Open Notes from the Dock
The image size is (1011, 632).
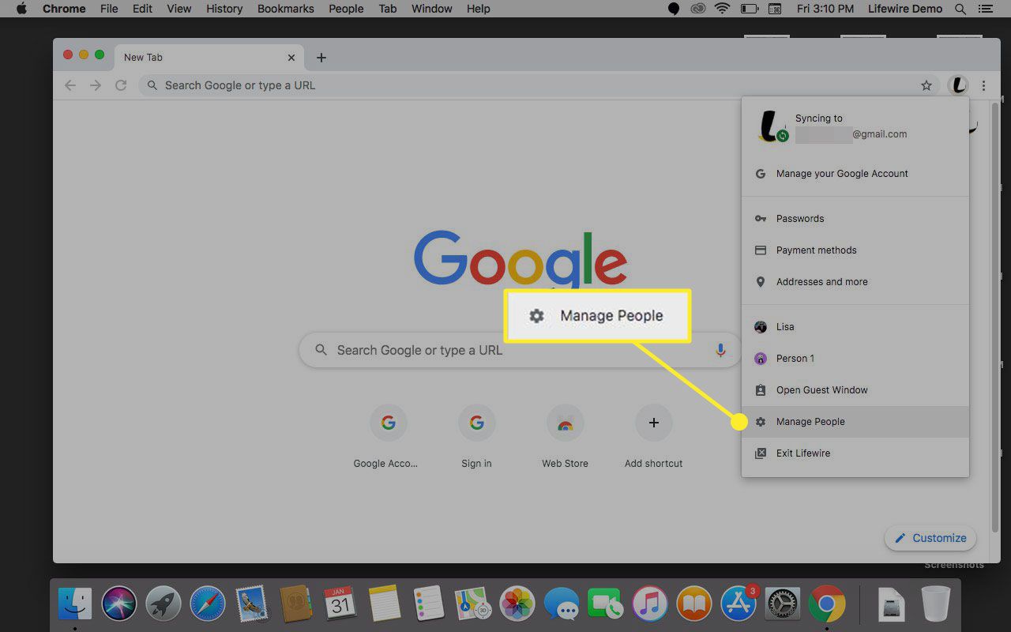tap(385, 604)
